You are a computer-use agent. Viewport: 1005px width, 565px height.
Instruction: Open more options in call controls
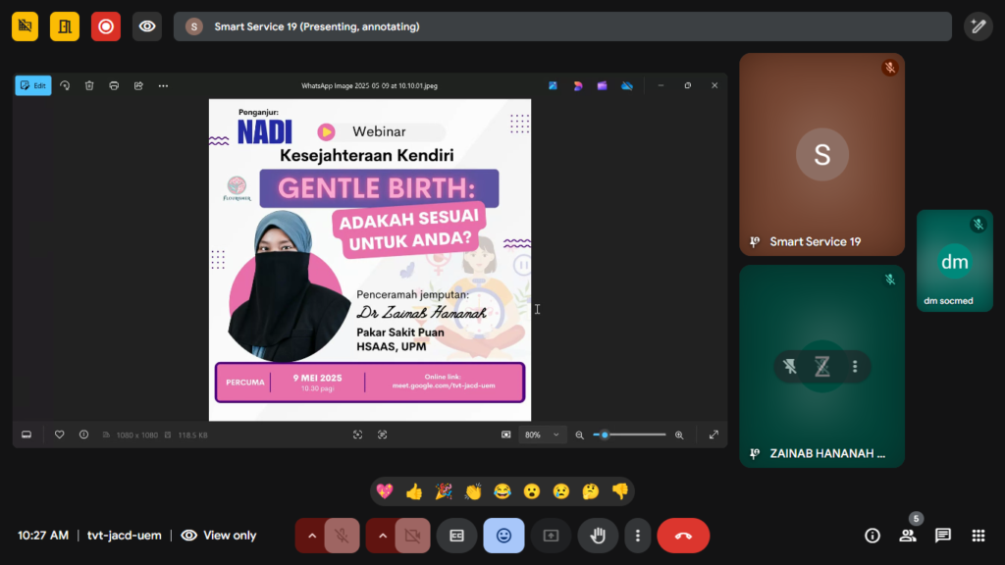click(637, 536)
